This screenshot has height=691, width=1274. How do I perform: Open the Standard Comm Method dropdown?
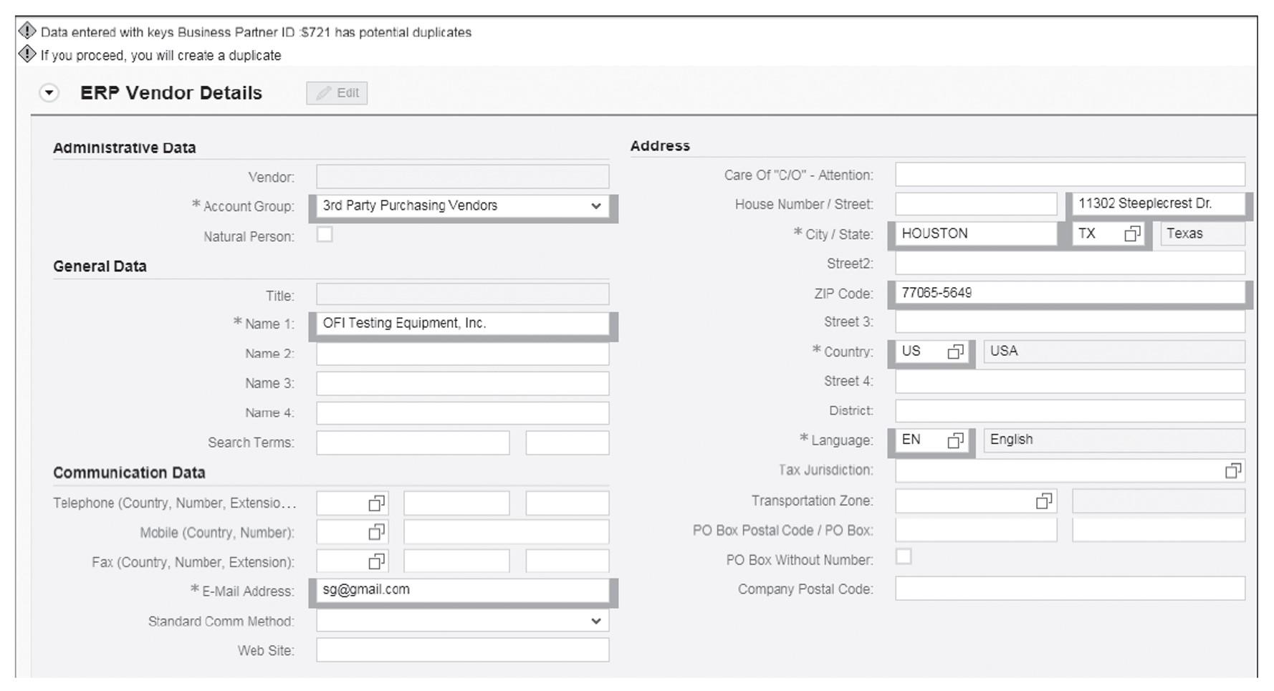tap(597, 620)
